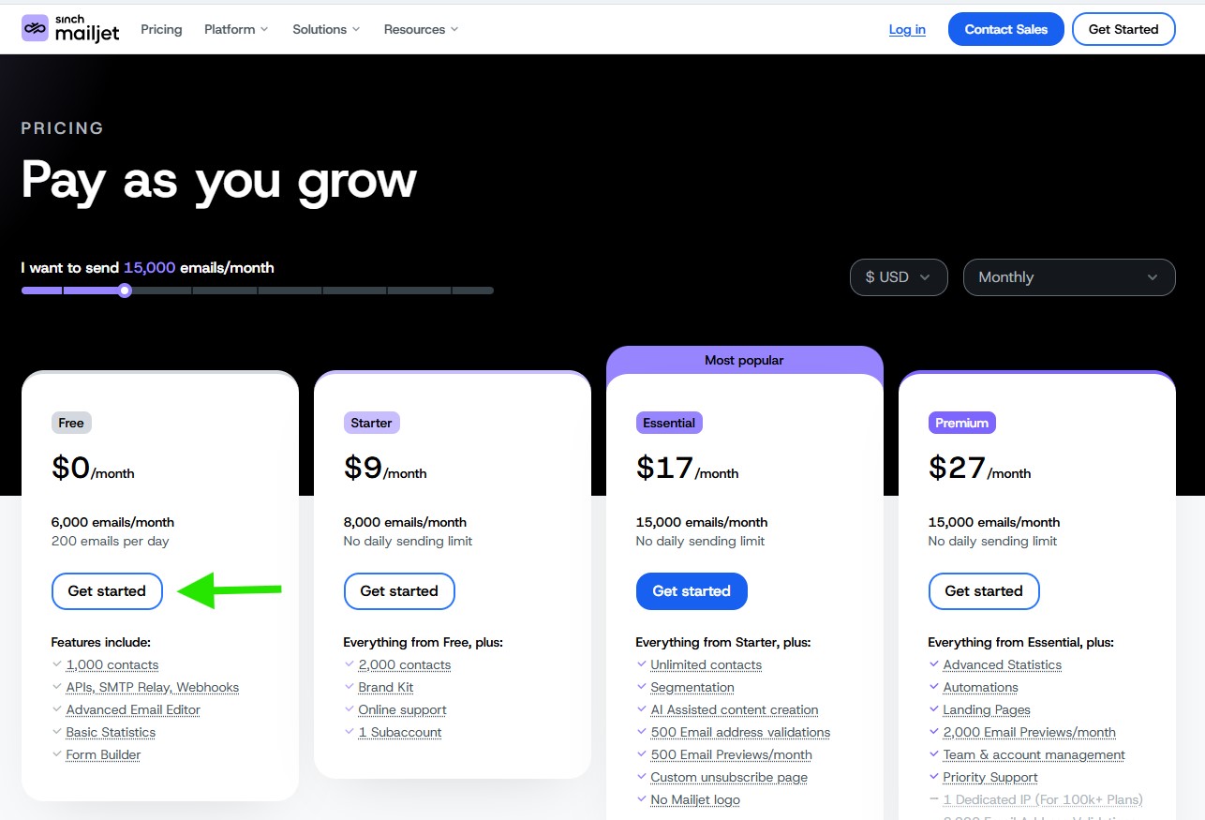Viewport: 1205px width, 820px height.
Task: Click the Brand Kit feature link
Action: click(386, 687)
